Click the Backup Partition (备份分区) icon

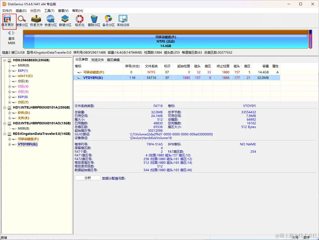109,21
